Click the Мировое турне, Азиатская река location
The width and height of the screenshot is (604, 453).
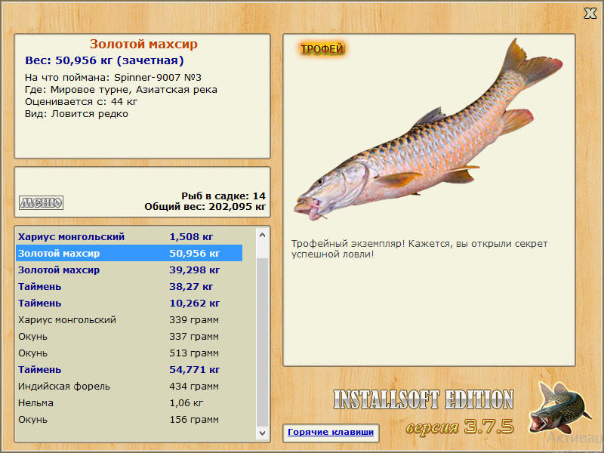click(x=134, y=90)
